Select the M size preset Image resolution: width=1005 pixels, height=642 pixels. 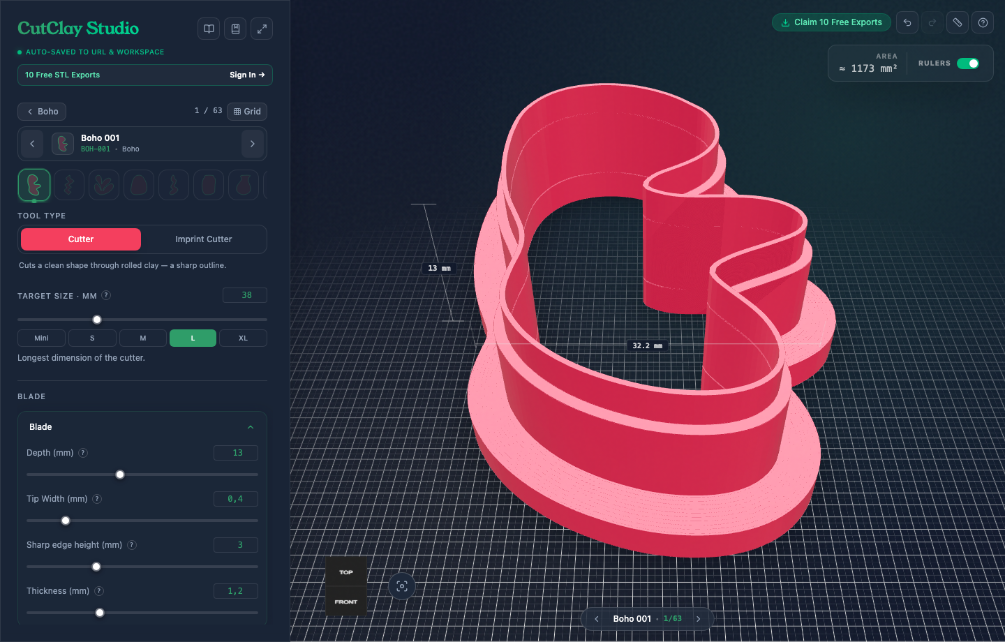143,338
